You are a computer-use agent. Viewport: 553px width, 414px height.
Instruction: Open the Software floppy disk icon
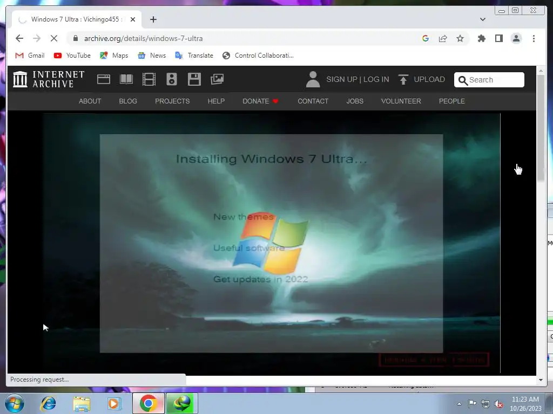click(x=194, y=79)
